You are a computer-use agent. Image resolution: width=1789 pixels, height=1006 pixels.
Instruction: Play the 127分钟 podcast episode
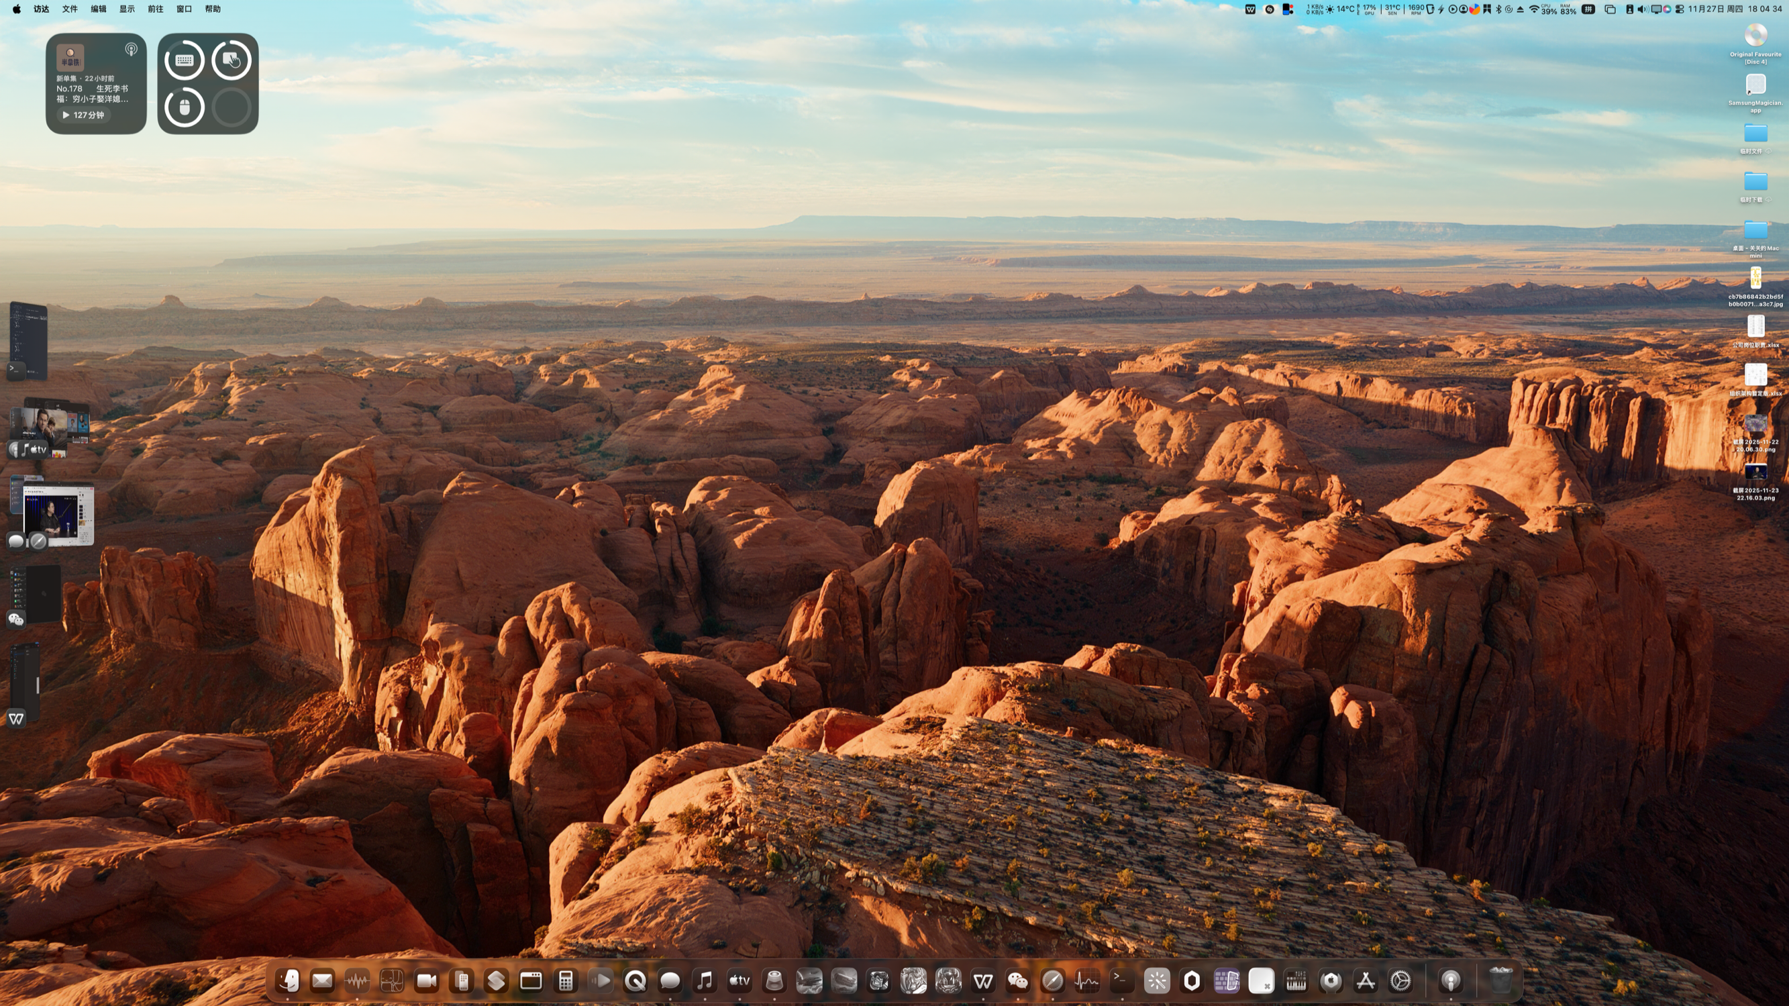tap(83, 115)
